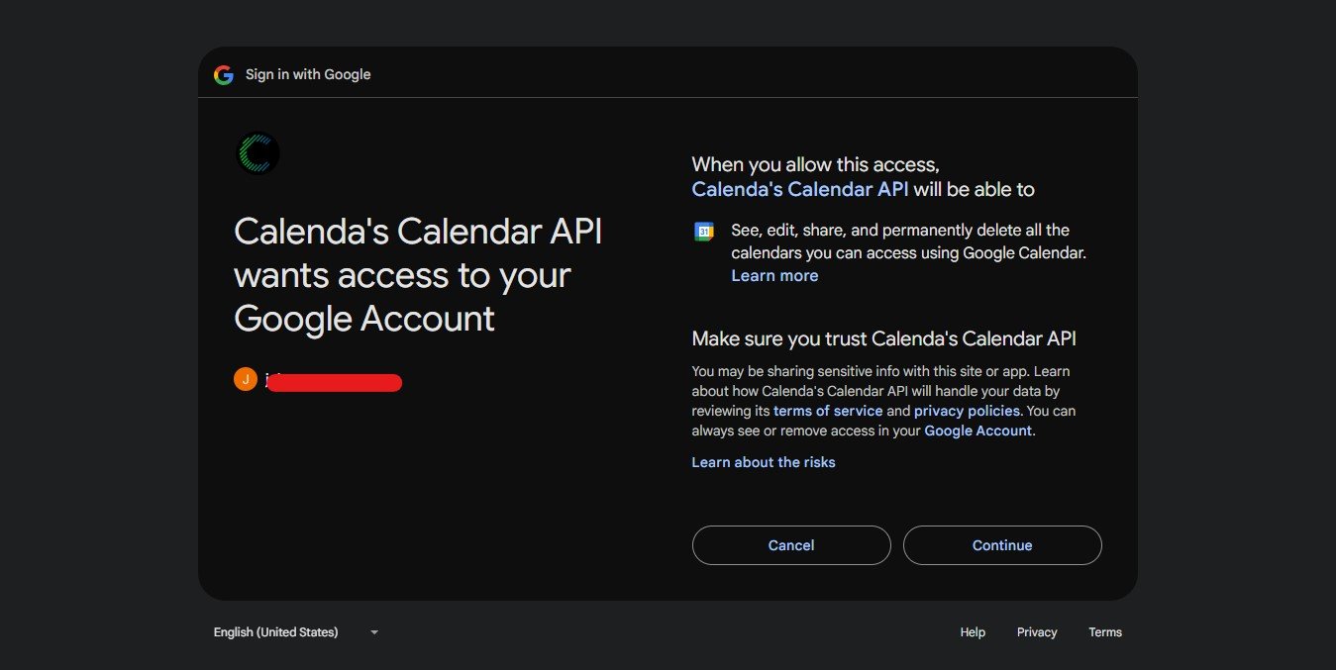The width and height of the screenshot is (1336, 670).
Task: Click the "Sign in with Google" header text
Action: coord(308,74)
